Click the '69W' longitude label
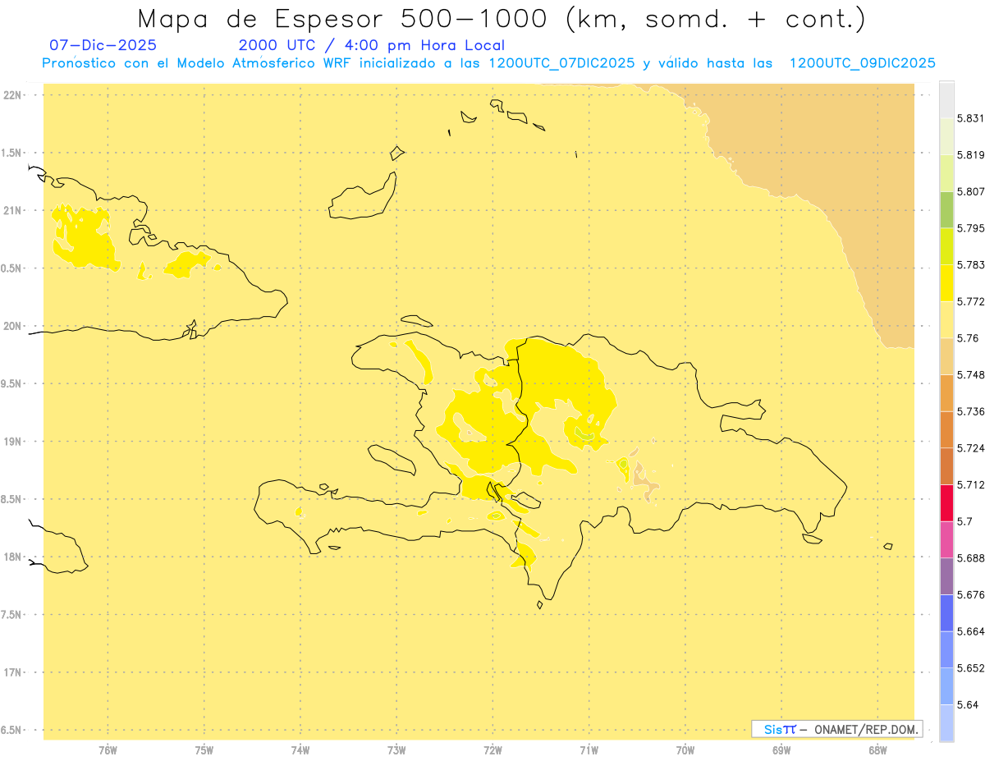 [781, 750]
